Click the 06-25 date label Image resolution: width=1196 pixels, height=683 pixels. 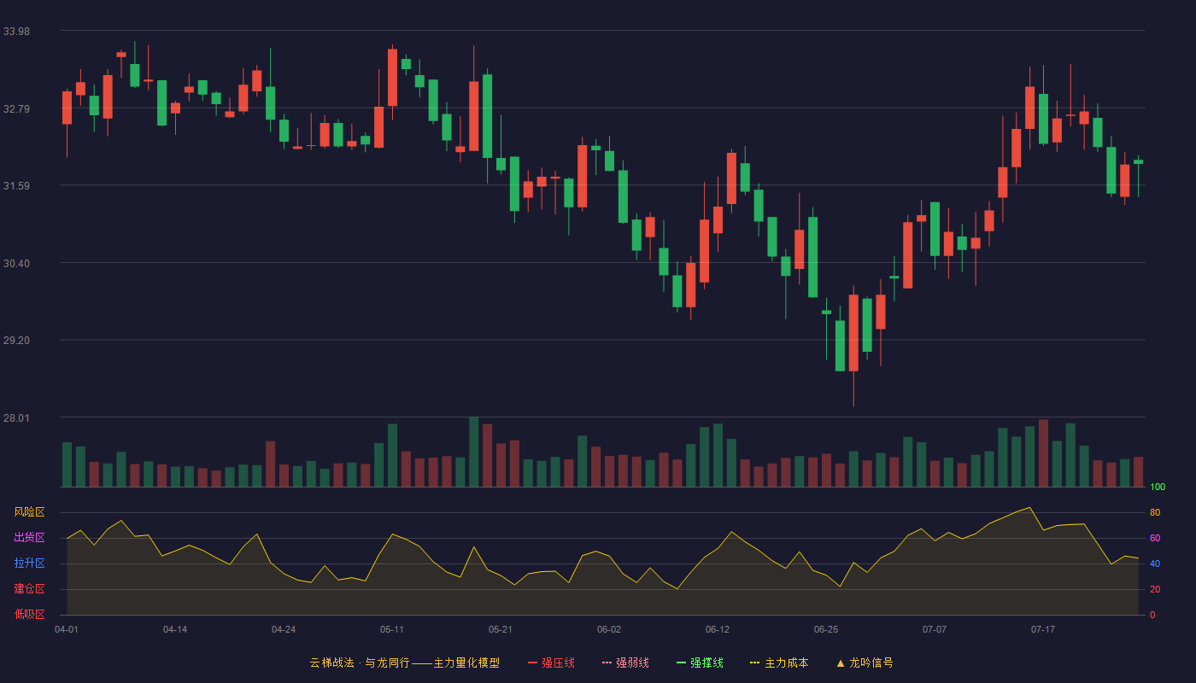click(x=826, y=629)
